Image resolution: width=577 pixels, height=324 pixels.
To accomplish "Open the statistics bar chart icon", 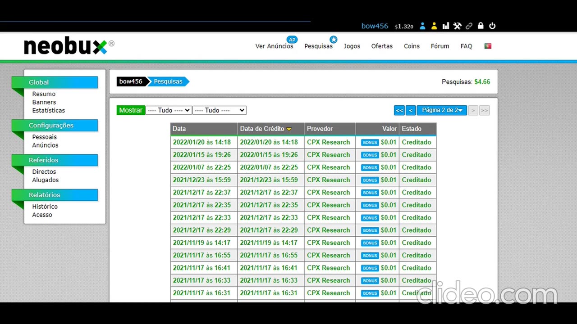I will pyautogui.click(x=446, y=26).
